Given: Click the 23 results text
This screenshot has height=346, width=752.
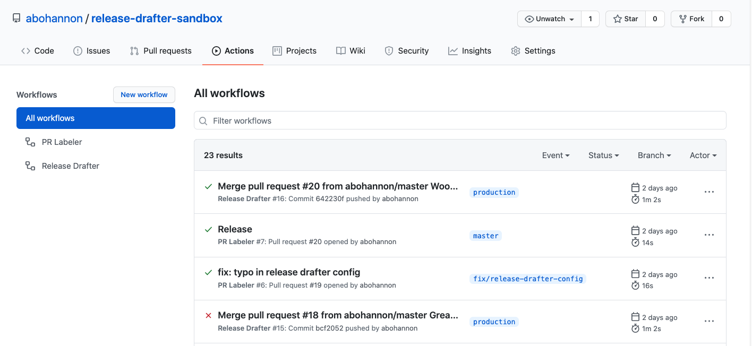Looking at the screenshot, I should click(223, 155).
